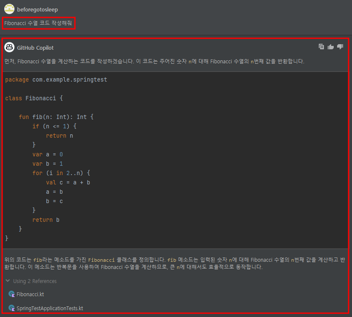Click the 'for (i in 2..n) {' line

point(61,173)
